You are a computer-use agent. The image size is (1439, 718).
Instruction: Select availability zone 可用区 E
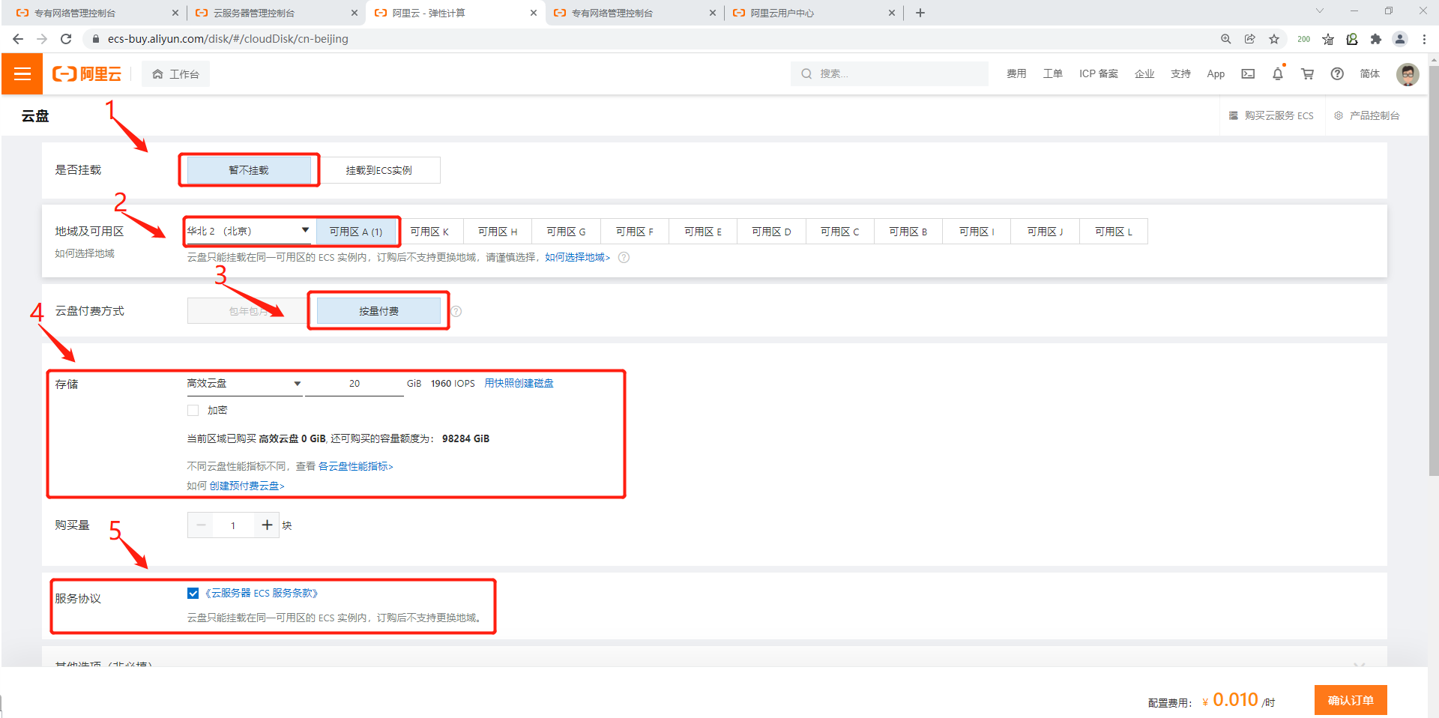pos(703,232)
